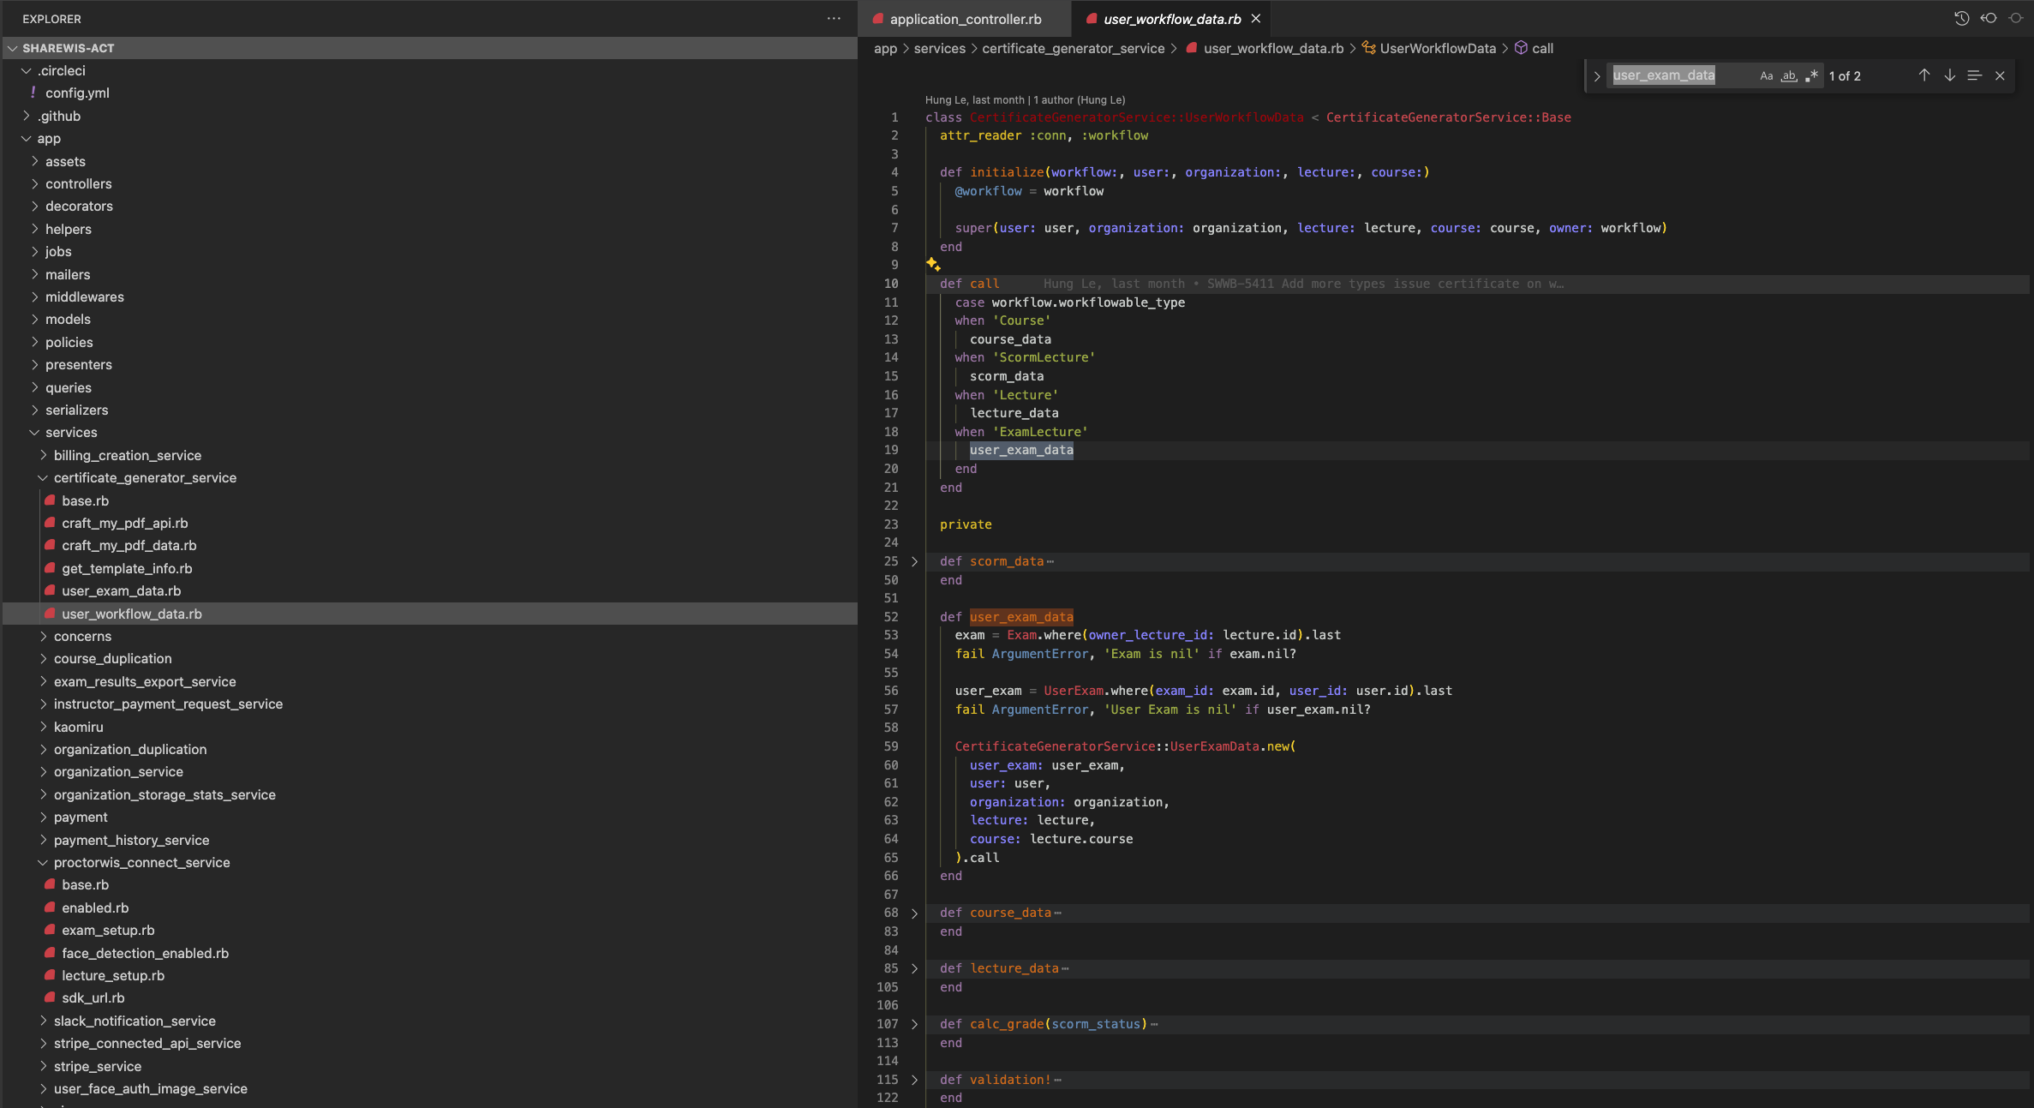Viewport: 2034px width, 1108px height.
Task: Go to next search match
Action: point(1949,75)
